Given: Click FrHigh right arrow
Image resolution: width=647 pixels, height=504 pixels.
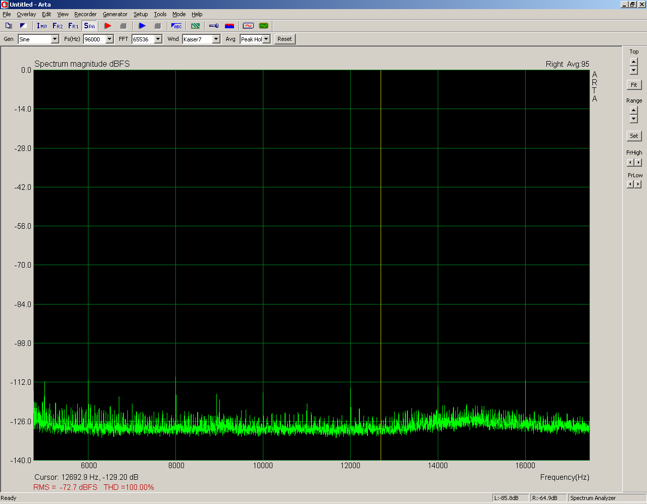Looking at the screenshot, I should point(638,163).
